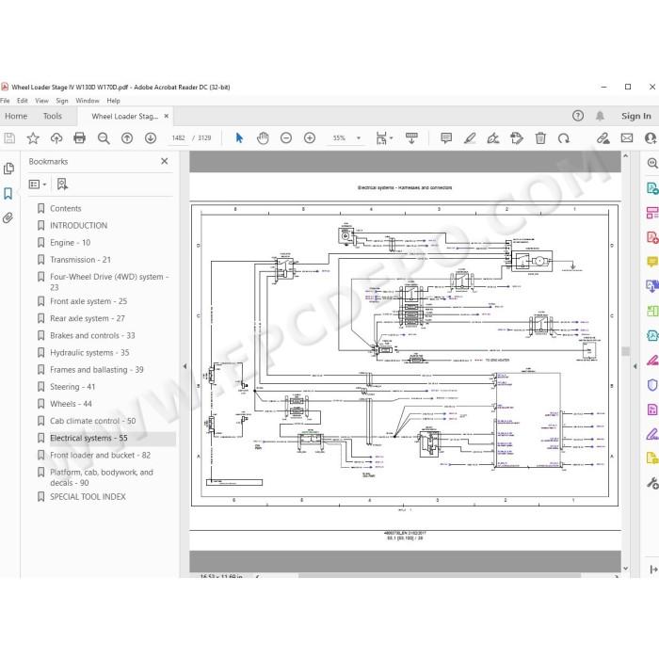Screen dimensions: 659x659
Task: Open the bookmarks options dropdown
Action: point(37,185)
